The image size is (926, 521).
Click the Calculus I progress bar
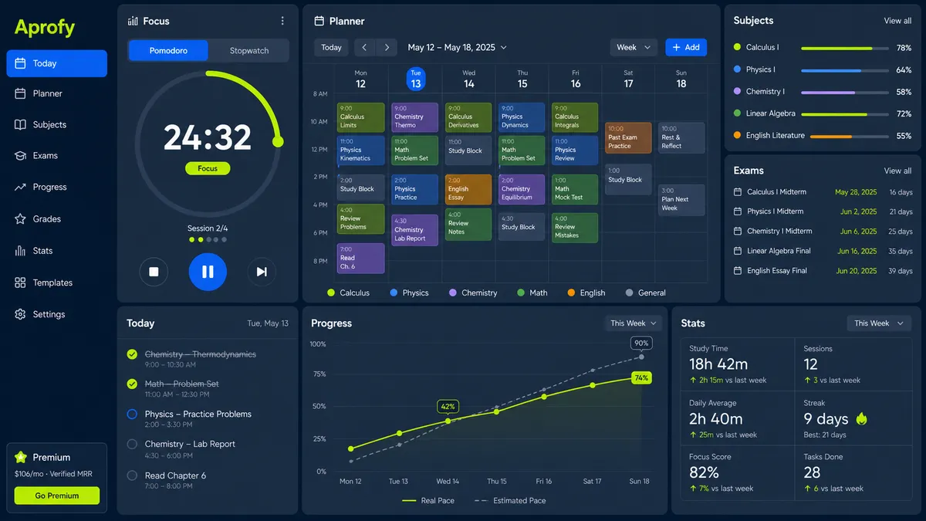844,48
